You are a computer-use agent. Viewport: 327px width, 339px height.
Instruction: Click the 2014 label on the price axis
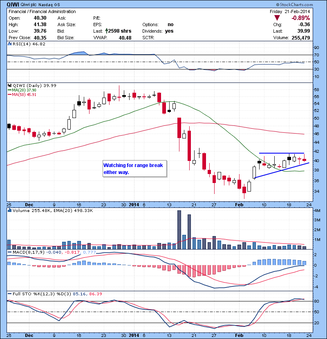coord(134,205)
